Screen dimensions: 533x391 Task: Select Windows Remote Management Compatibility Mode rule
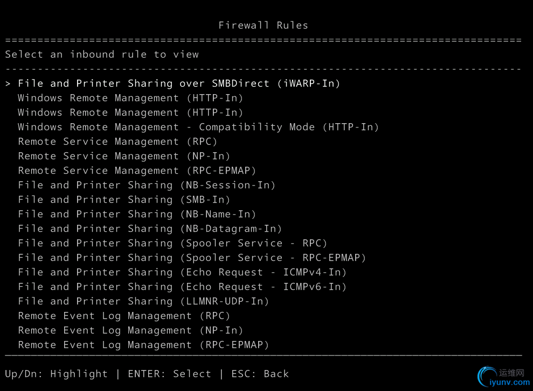click(198, 127)
